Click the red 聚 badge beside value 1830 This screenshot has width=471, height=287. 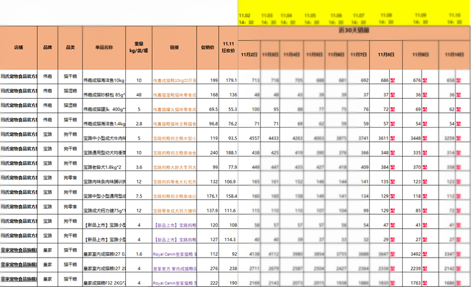click(x=392, y=283)
